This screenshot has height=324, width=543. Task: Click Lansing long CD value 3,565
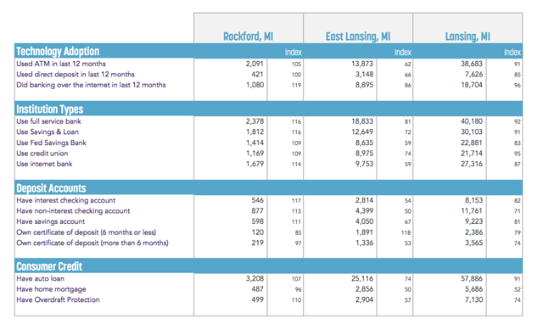[473, 243]
